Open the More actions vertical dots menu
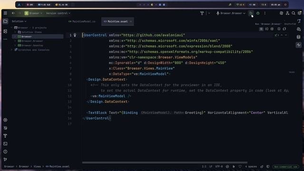Image resolution: width=304 pixels, height=171 pixels. point(265,13)
